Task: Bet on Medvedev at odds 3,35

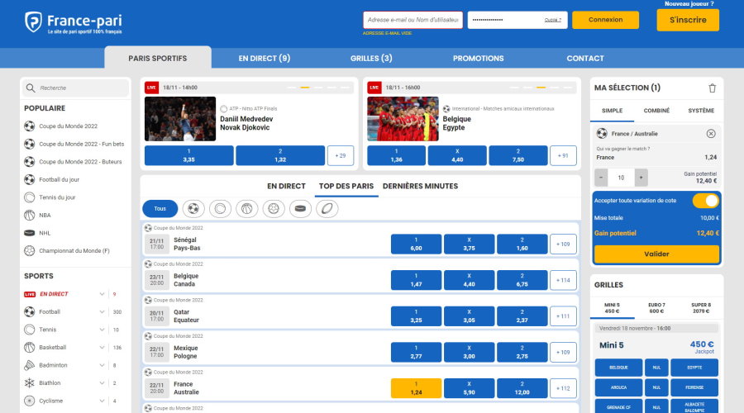Action: (188, 155)
